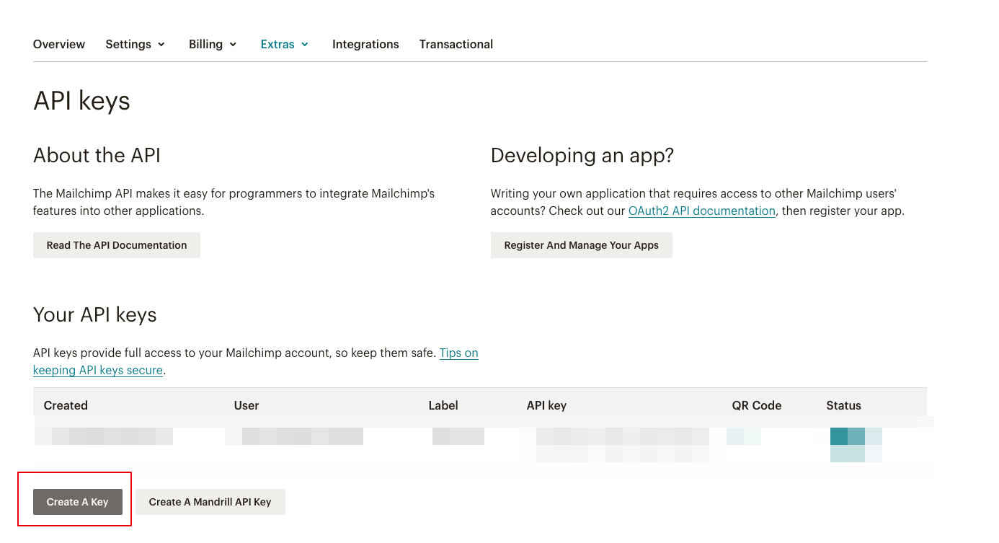Click the blurred label cell in key row
This screenshot has width=999, height=543.
coord(458,436)
